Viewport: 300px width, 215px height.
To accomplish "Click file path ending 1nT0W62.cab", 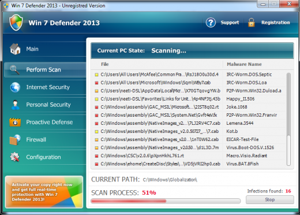I will 160,139.
